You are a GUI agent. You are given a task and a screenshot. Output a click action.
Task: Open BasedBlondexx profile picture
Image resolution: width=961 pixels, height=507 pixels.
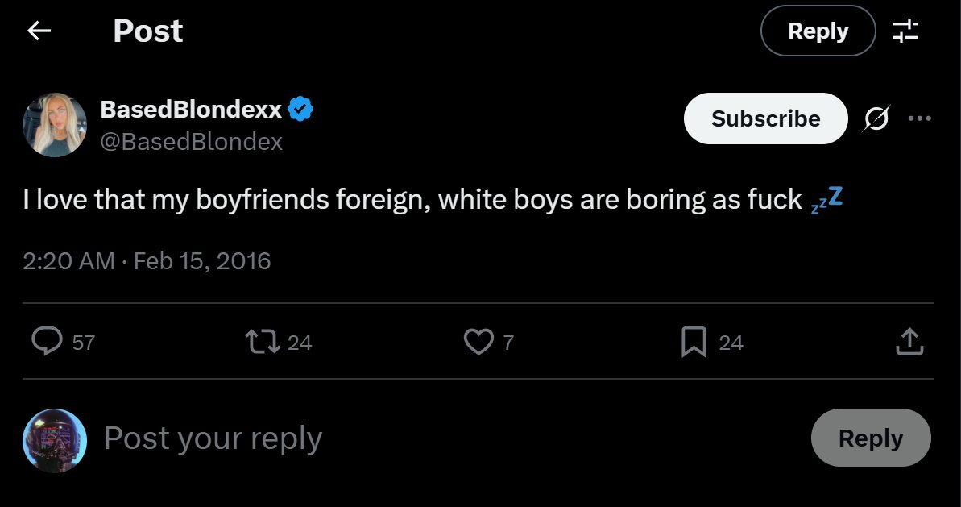[55, 124]
